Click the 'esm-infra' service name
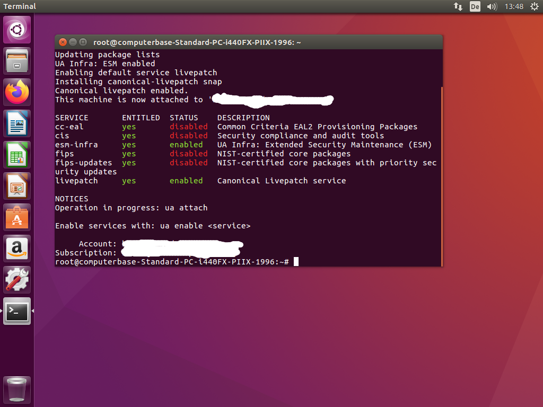 pos(76,145)
